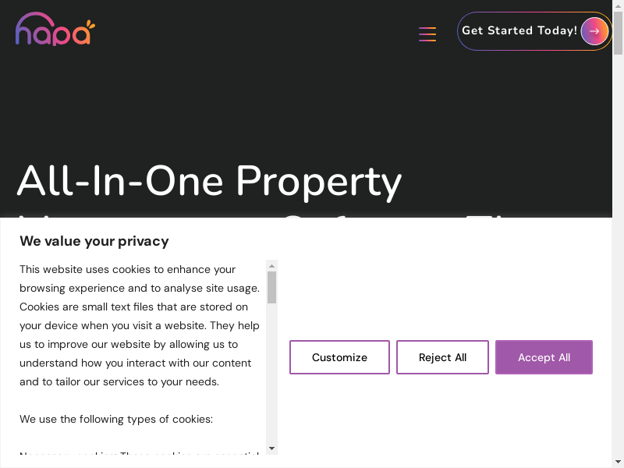Click the page scrollbar down arrow
This screenshot has width=624, height=468.
click(x=618, y=462)
